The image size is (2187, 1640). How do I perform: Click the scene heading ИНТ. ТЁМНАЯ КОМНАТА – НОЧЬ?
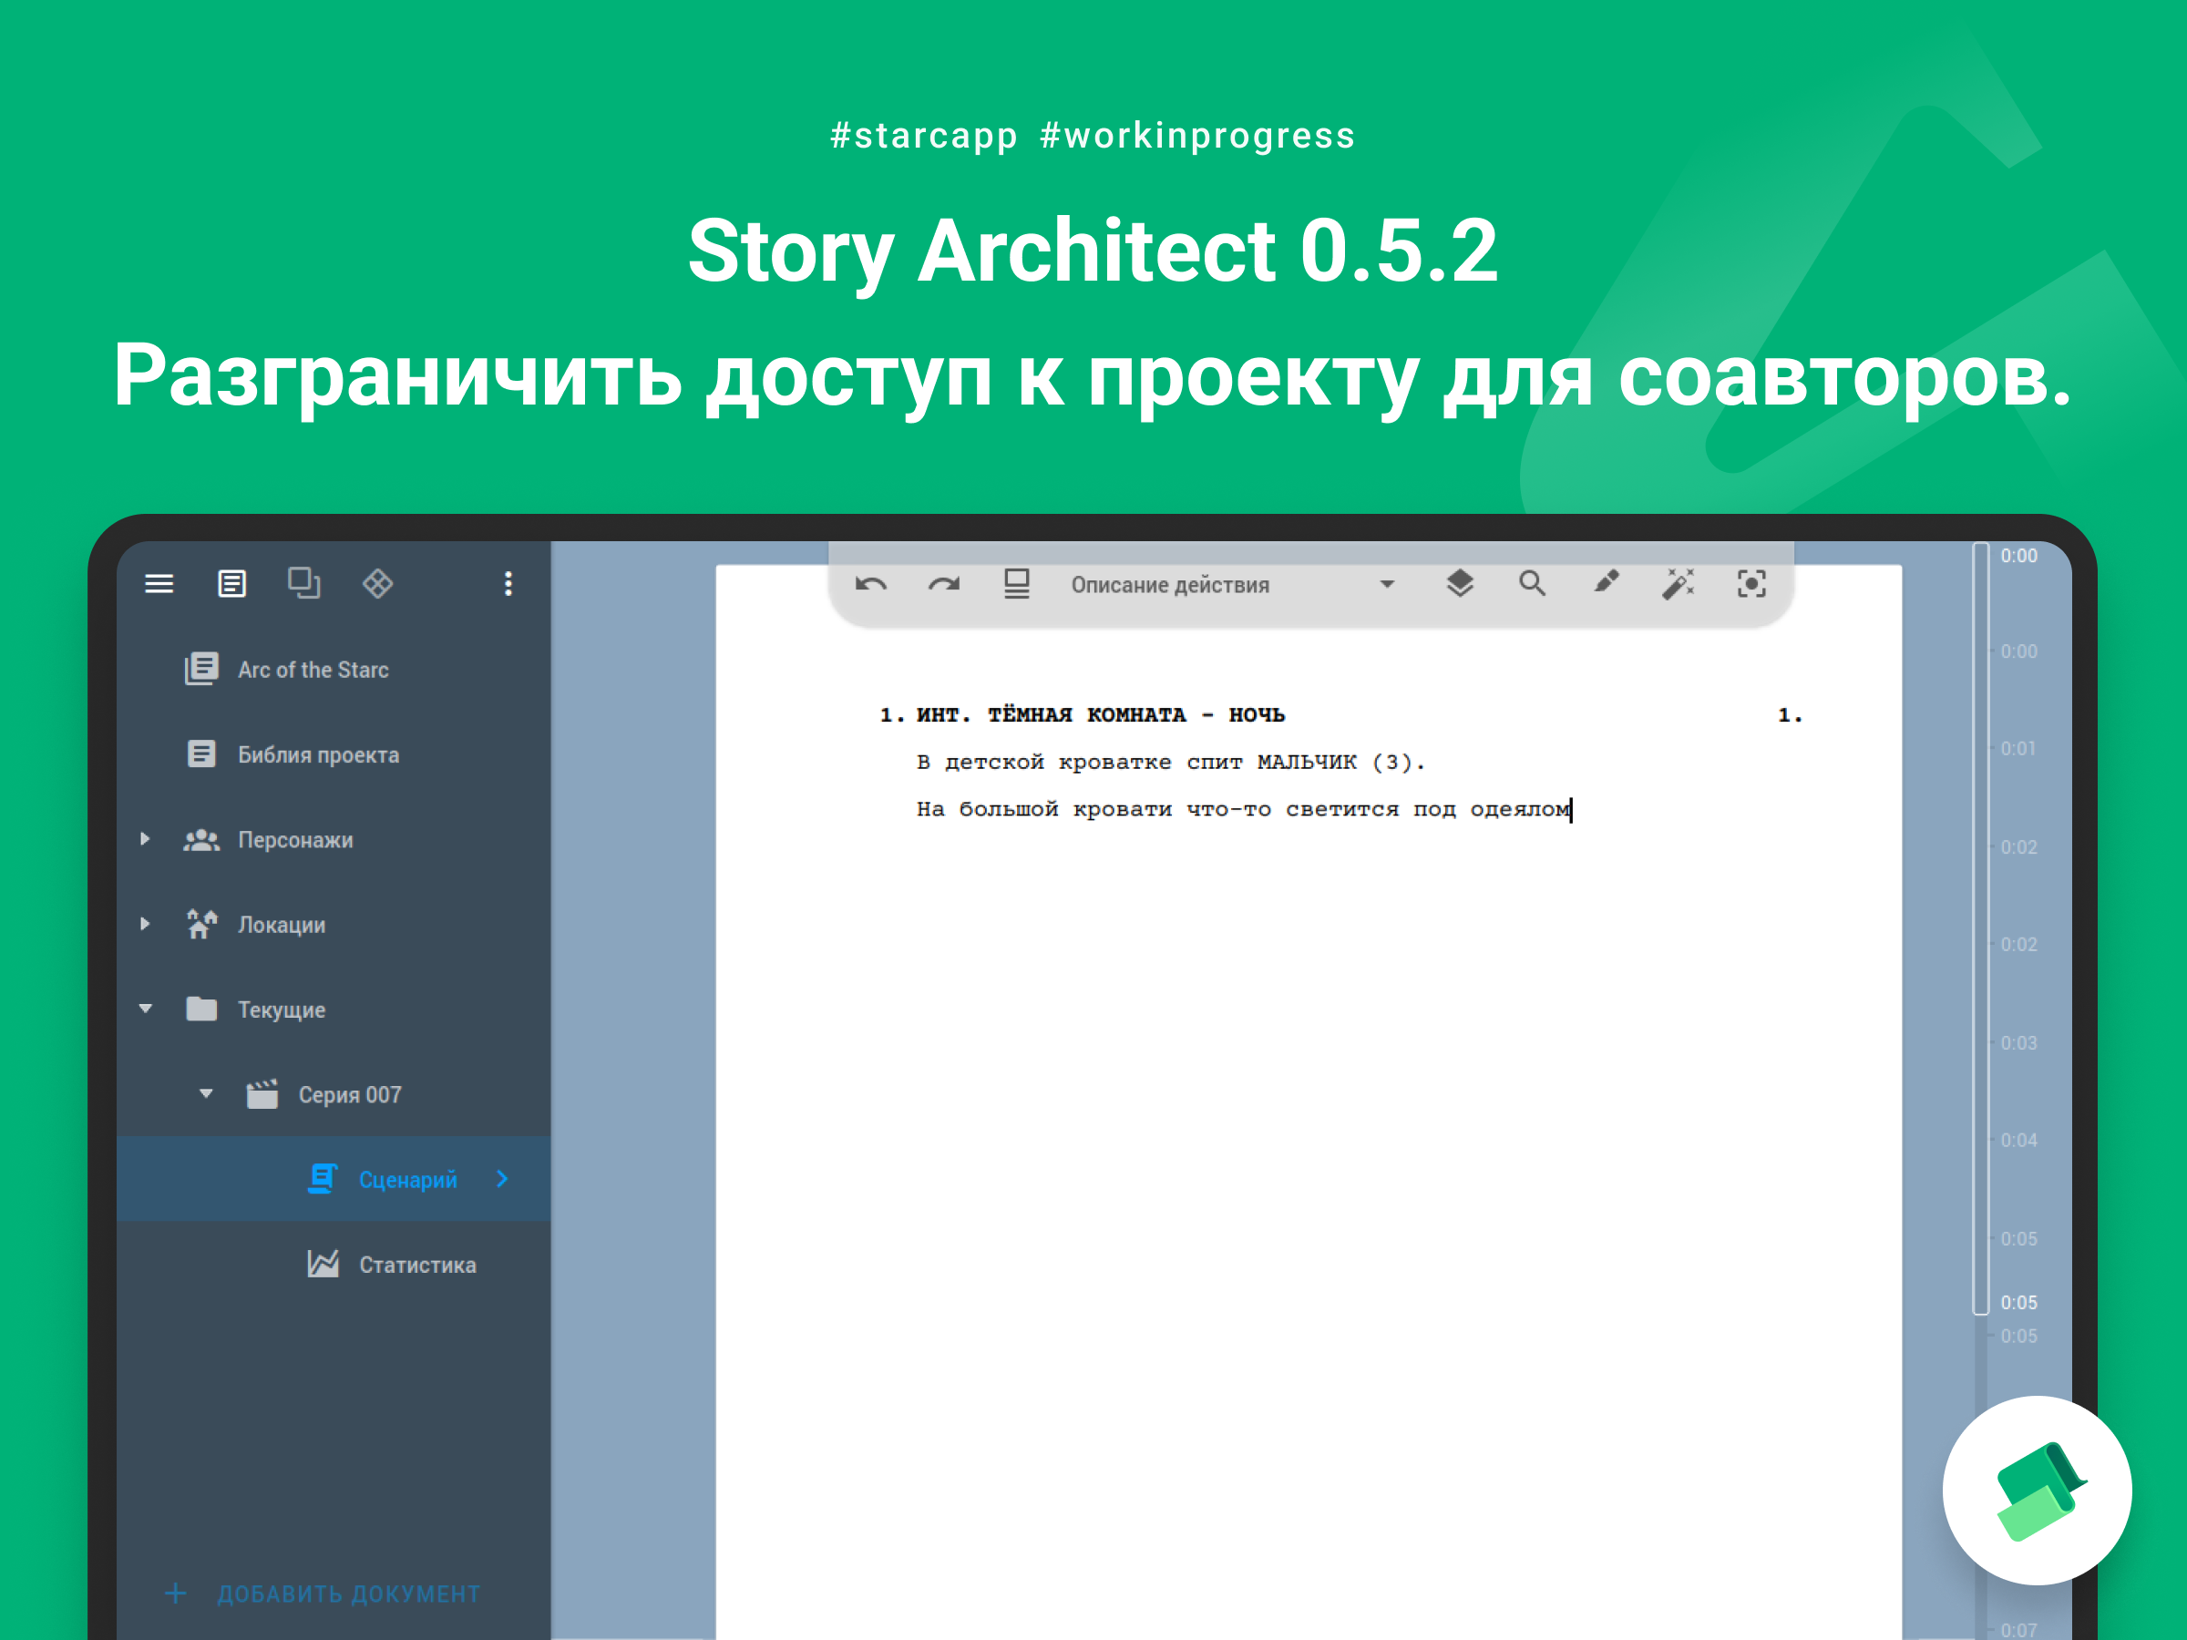click(1101, 714)
